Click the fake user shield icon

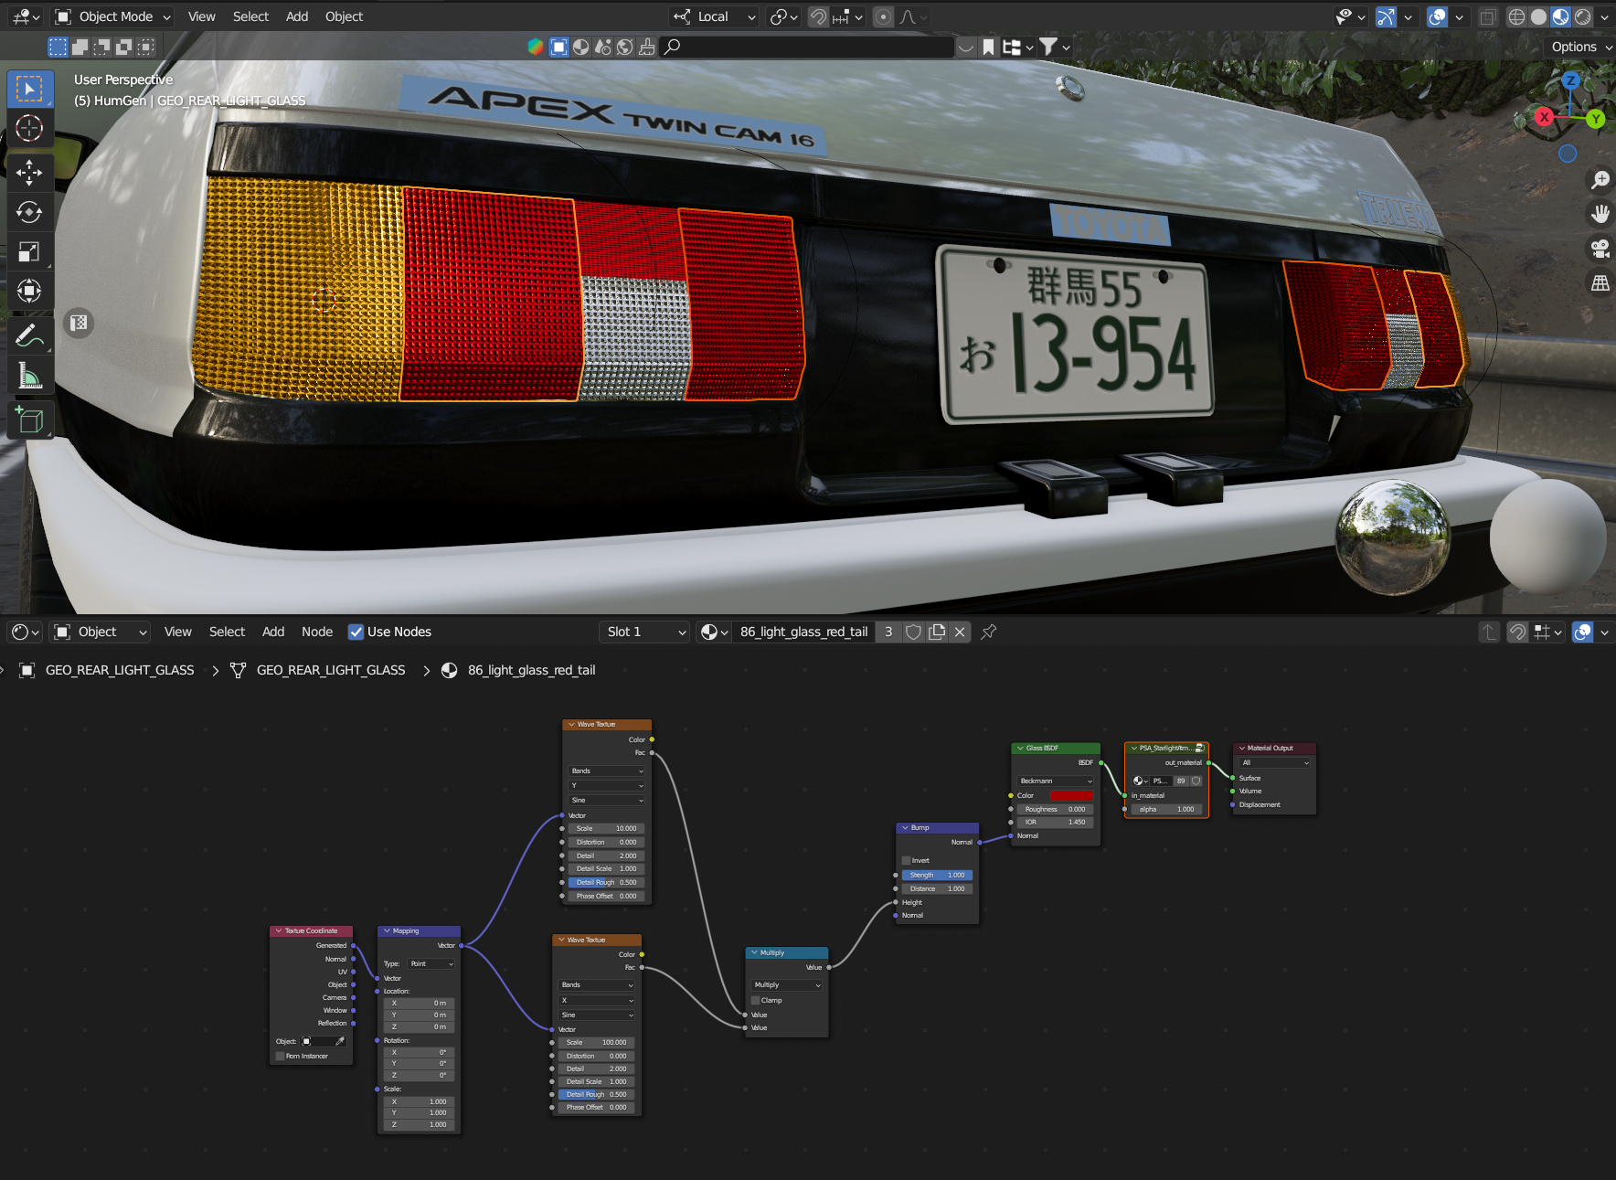(913, 632)
